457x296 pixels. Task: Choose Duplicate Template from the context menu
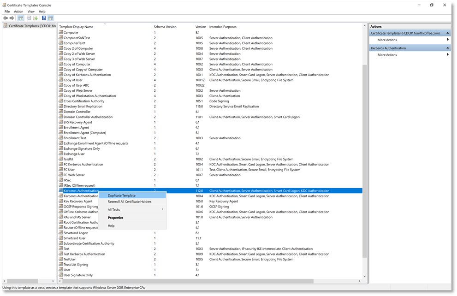point(122,195)
